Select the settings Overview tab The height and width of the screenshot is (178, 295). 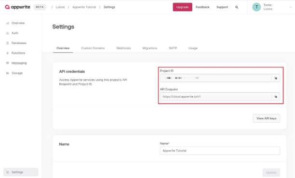click(63, 48)
